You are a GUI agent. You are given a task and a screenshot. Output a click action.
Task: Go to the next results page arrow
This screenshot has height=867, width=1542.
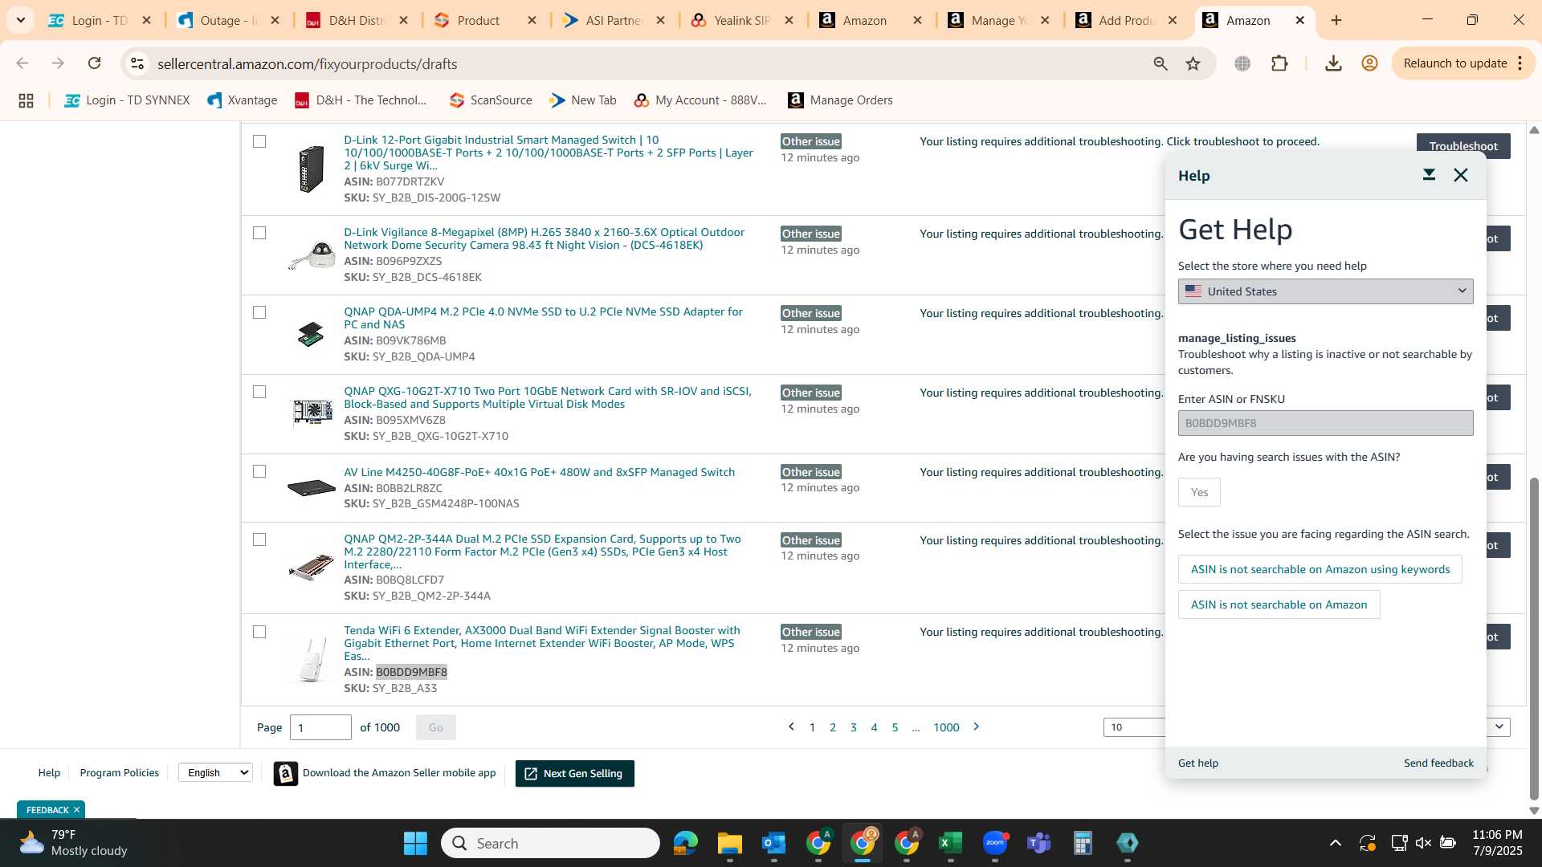point(977,727)
